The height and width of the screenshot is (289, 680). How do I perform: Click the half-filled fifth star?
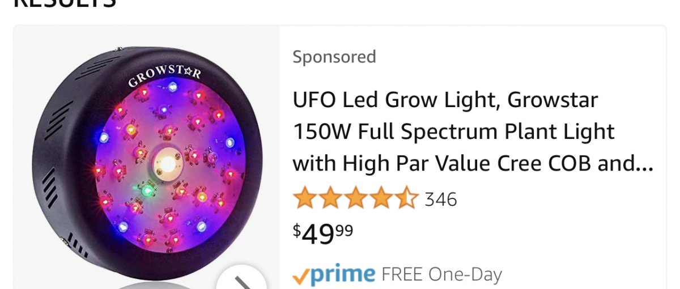pyautogui.click(x=406, y=199)
